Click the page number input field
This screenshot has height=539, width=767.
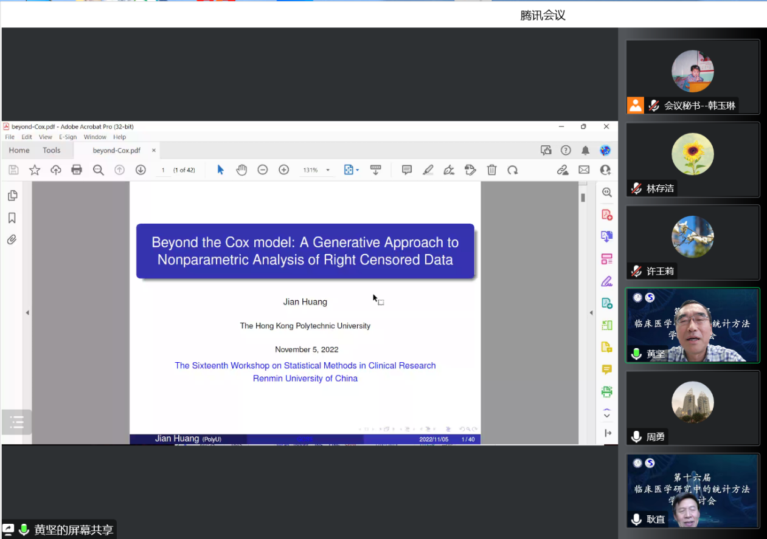click(x=163, y=170)
